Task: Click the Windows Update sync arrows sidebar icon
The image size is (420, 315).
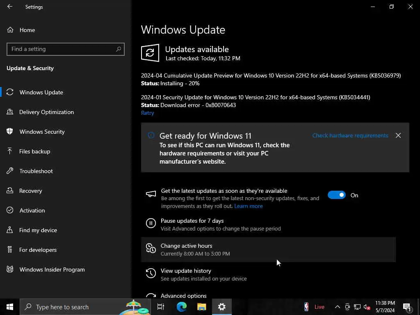Action: (10, 92)
